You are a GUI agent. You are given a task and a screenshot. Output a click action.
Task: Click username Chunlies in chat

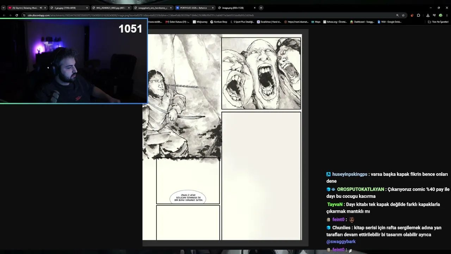(x=341, y=228)
